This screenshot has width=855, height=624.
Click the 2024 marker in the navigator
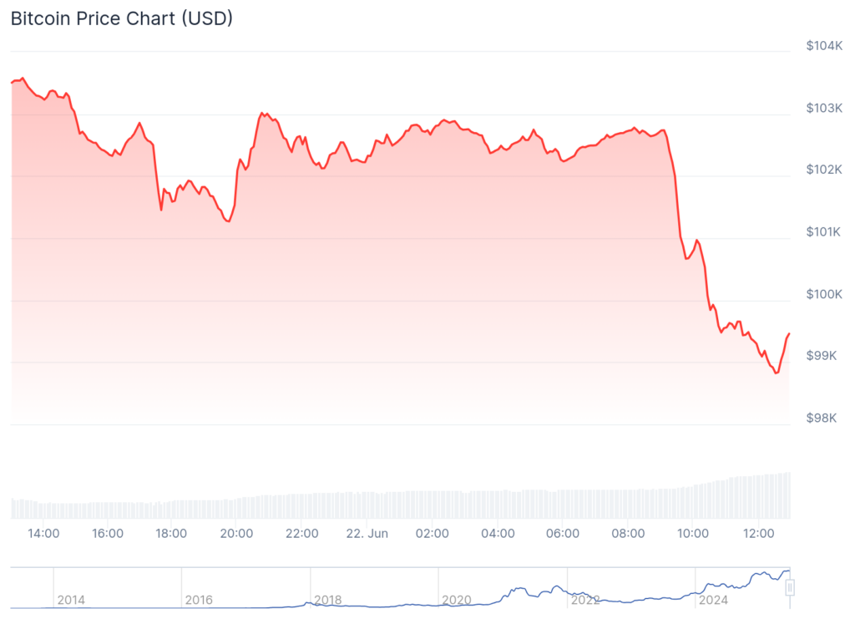click(713, 600)
